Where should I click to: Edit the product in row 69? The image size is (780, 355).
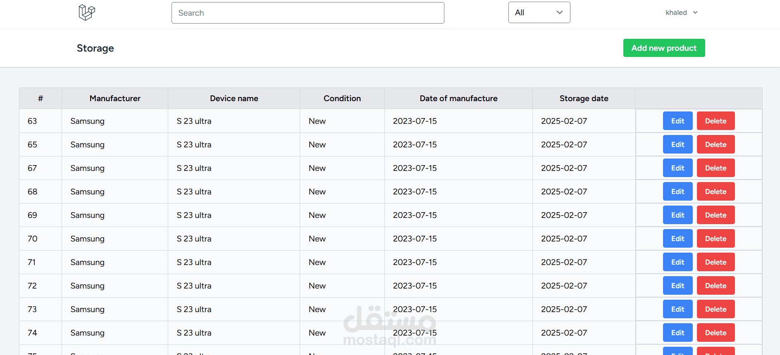point(677,215)
